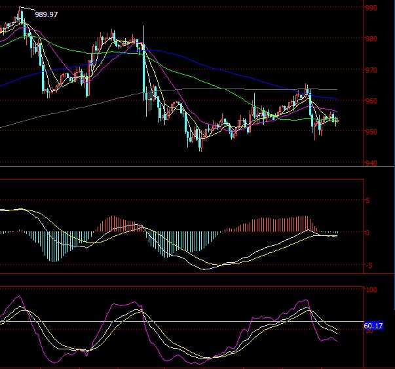Viewport: 395px width, 369px height.
Task: Click the 980 price axis label
Action: pyautogui.click(x=371, y=39)
